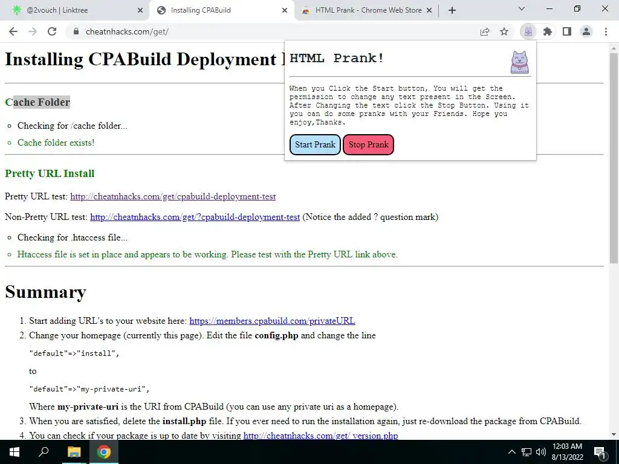The height and width of the screenshot is (464, 619).
Task: Click the Chrome taskbar icon
Action: click(x=104, y=452)
